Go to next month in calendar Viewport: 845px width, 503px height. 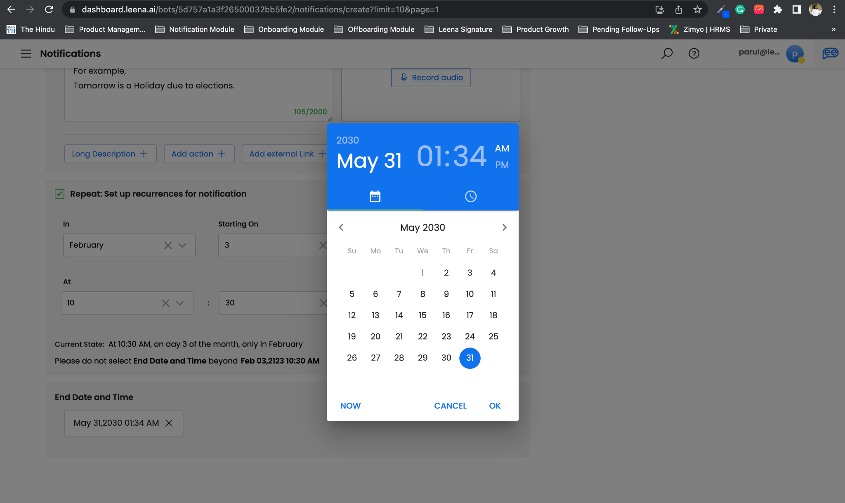pos(504,227)
